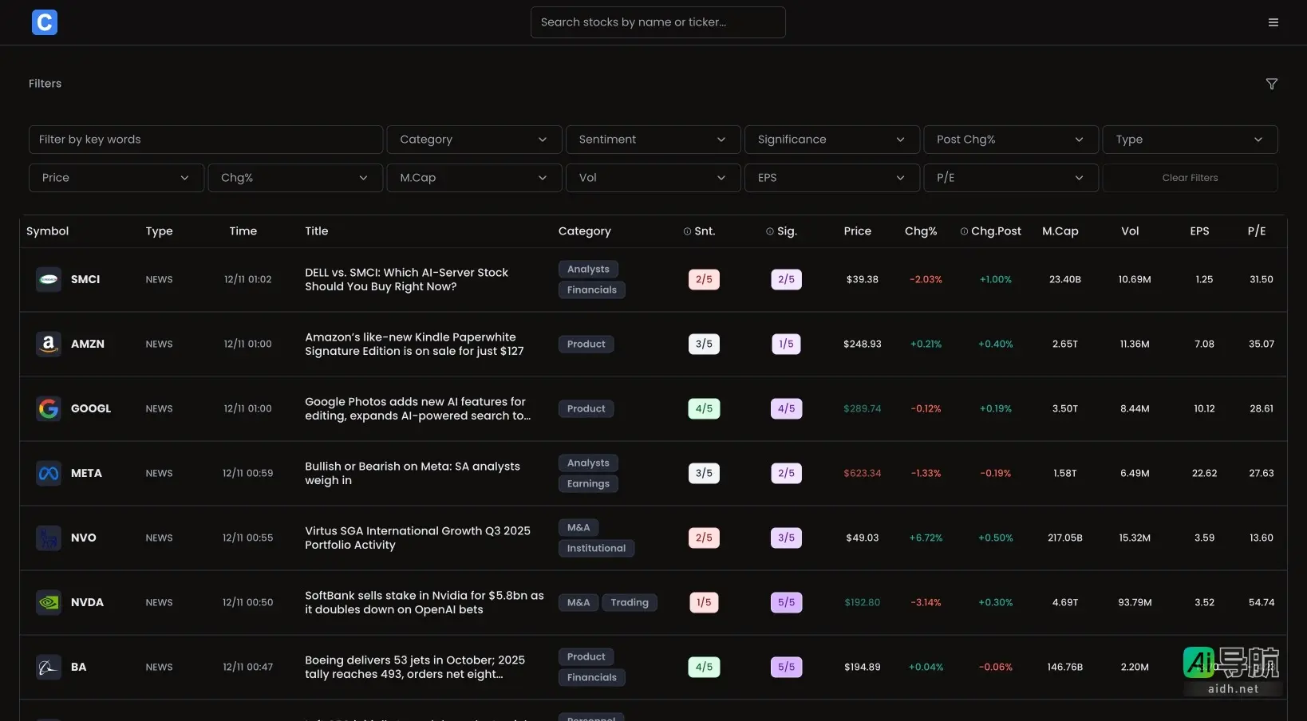
Task: Click the Amazon logo icon
Action: pyautogui.click(x=49, y=345)
